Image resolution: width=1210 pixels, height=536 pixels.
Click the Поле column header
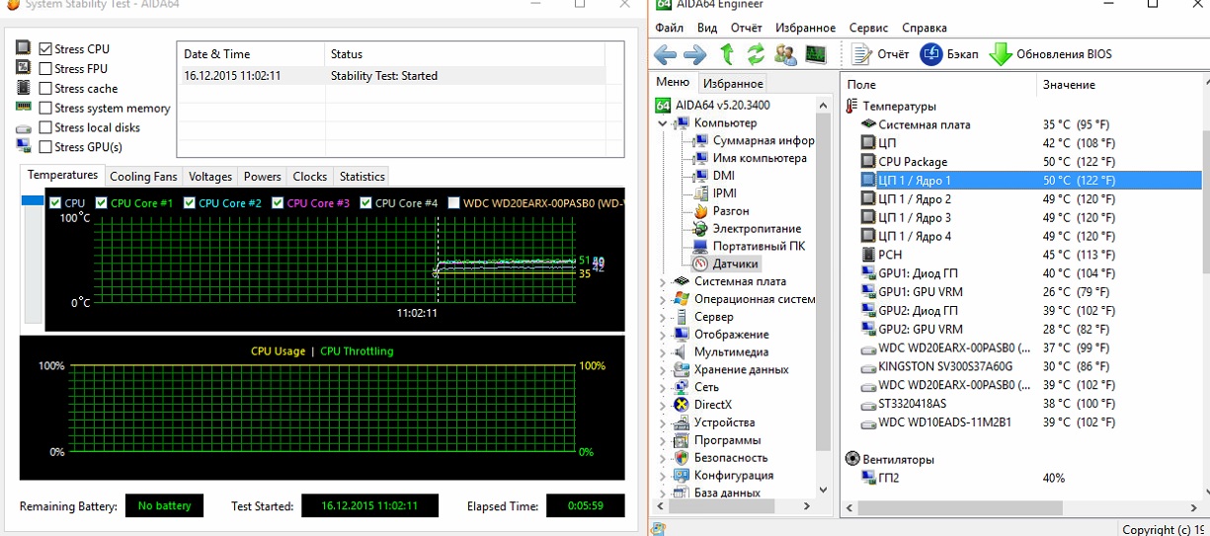(x=938, y=85)
